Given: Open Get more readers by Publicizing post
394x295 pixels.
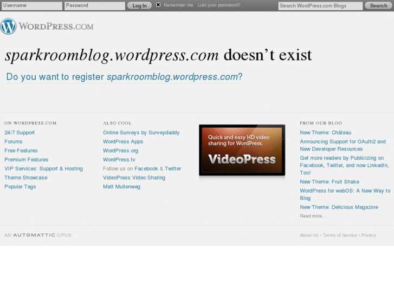Looking at the screenshot, I should point(344,165).
